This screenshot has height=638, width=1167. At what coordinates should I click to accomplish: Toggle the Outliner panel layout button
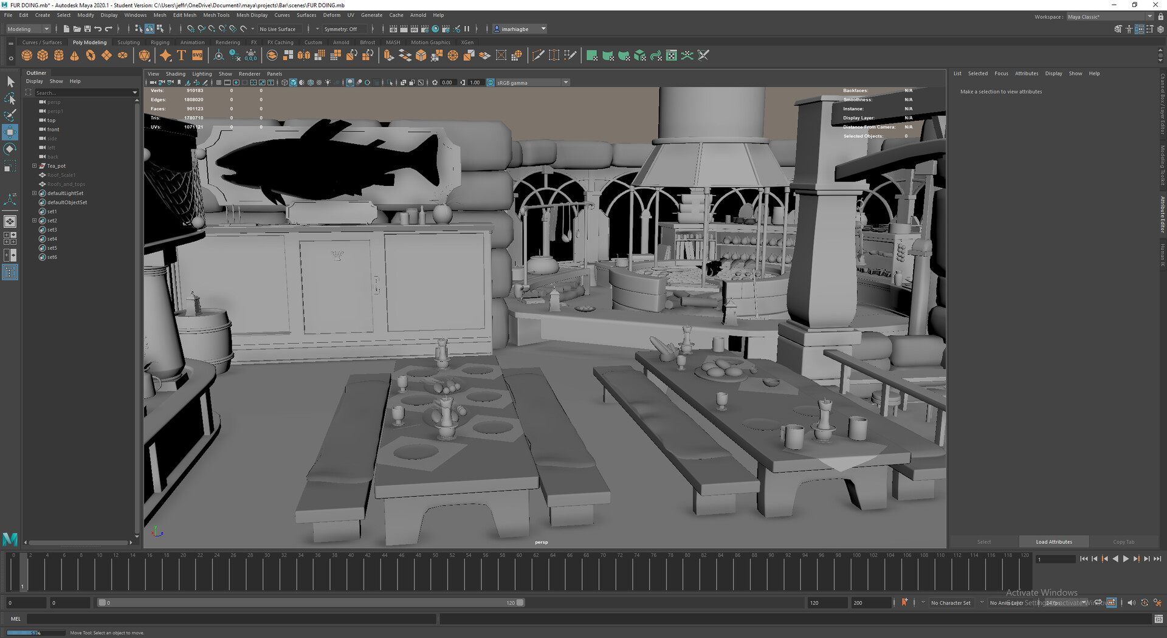click(x=10, y=272)
